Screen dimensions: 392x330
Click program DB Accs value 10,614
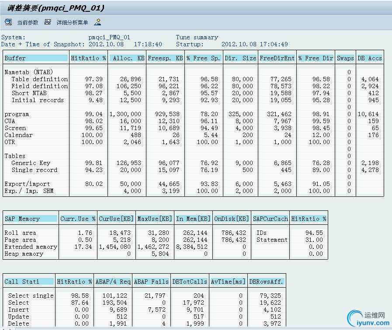click(368, 114)
